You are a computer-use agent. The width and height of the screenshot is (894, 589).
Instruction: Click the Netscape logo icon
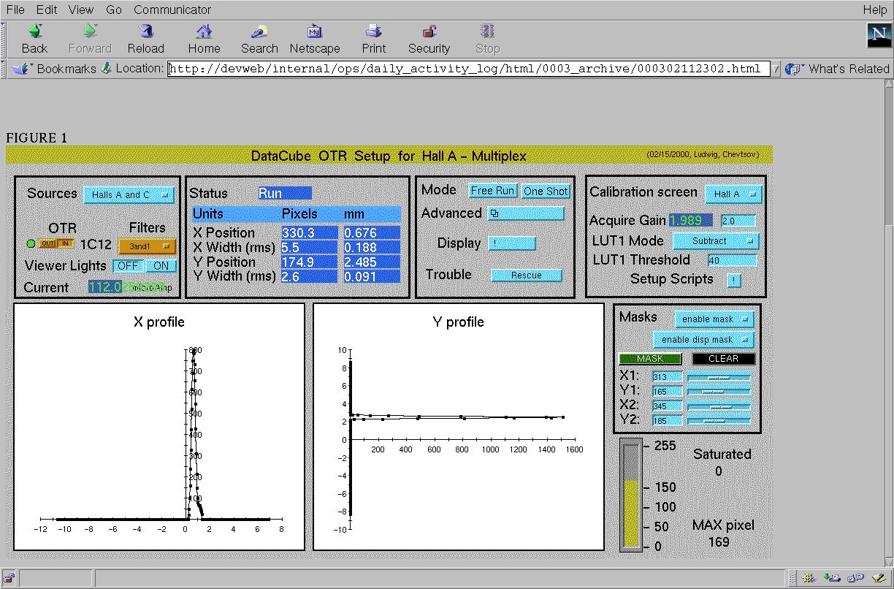pyautogui.click(x=879, y=36)
